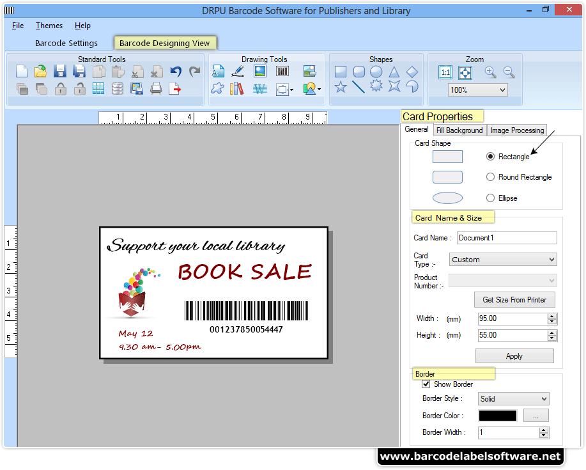This screenshot has height=470, width=586.
Task: Insert a picture with the image tool
Action: (259, 71)
